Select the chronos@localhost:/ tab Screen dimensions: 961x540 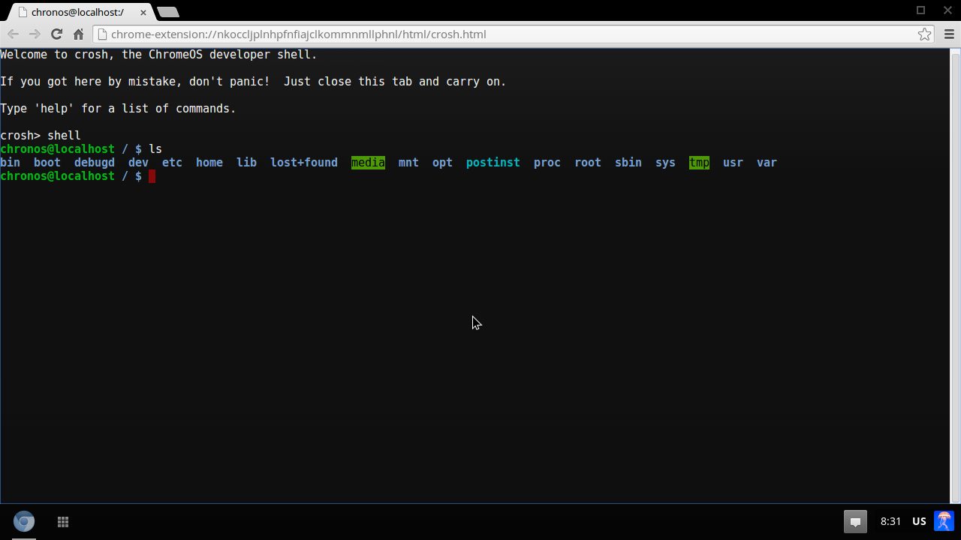77,12
